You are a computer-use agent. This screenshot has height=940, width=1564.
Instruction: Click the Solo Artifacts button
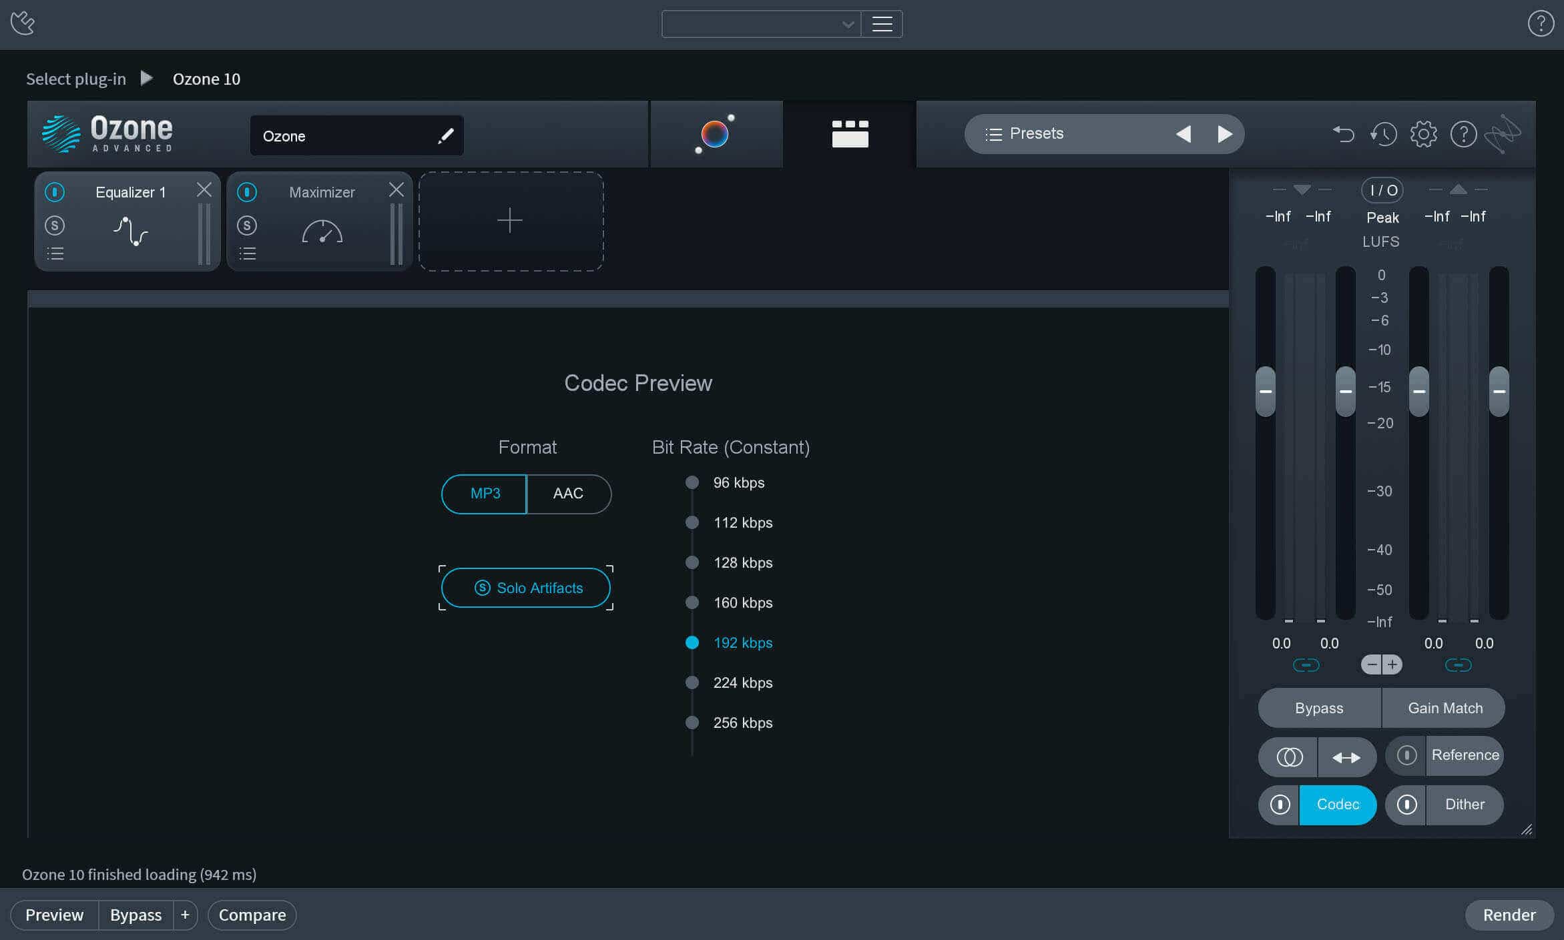[526, 588]
